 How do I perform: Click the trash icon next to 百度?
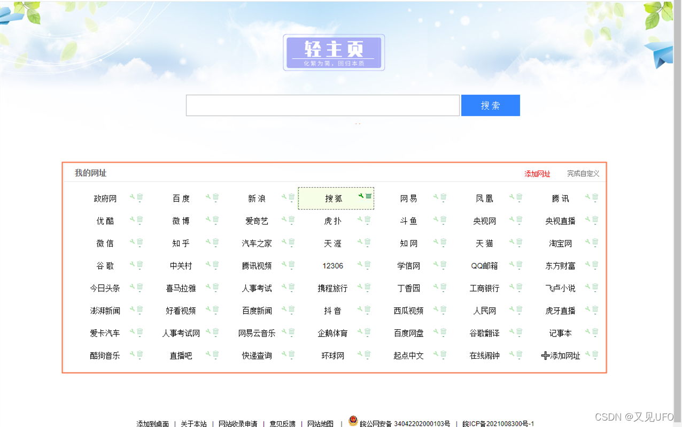tap(216, 198)
